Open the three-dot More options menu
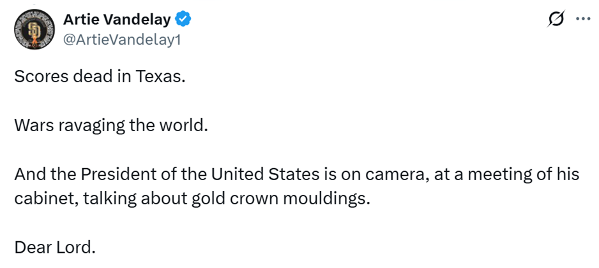The height and width of the screenshot is (268, 599). 582,19
